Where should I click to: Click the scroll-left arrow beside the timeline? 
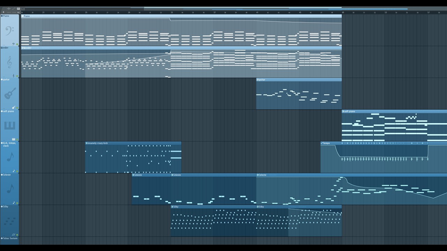click(x=23, y=9)
